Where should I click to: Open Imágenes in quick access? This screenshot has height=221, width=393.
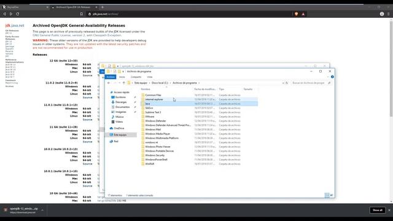120,112
